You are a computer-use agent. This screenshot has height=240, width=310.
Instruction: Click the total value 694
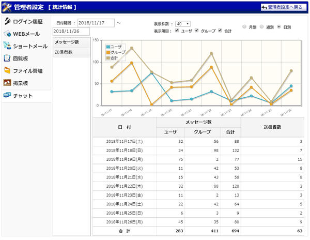235,231
